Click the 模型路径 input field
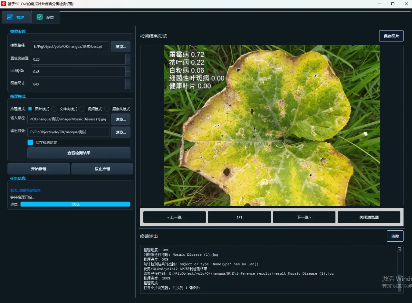This screenshot has width=412, height=303. pos(70,47)
